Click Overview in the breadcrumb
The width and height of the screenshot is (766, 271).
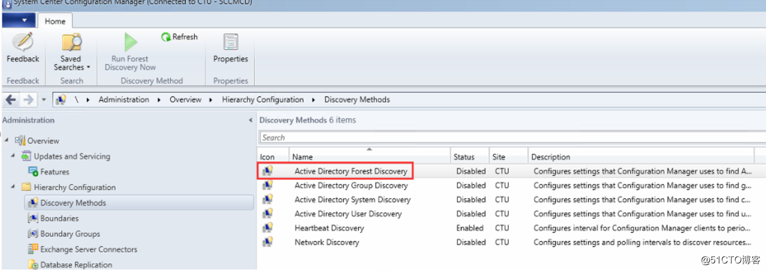(x=185, y=100)
